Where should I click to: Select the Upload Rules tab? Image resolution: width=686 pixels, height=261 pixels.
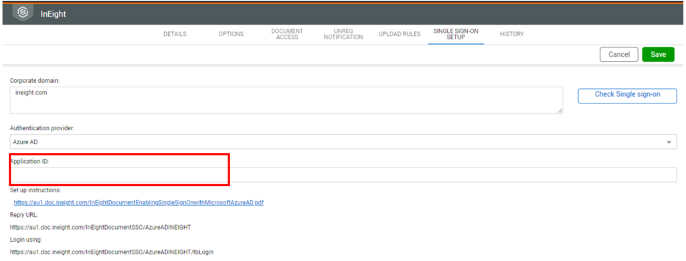(x=400, y=34)
